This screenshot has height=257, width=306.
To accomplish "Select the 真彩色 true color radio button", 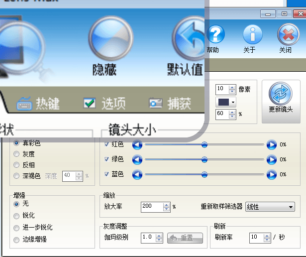I will coord(16,143).
